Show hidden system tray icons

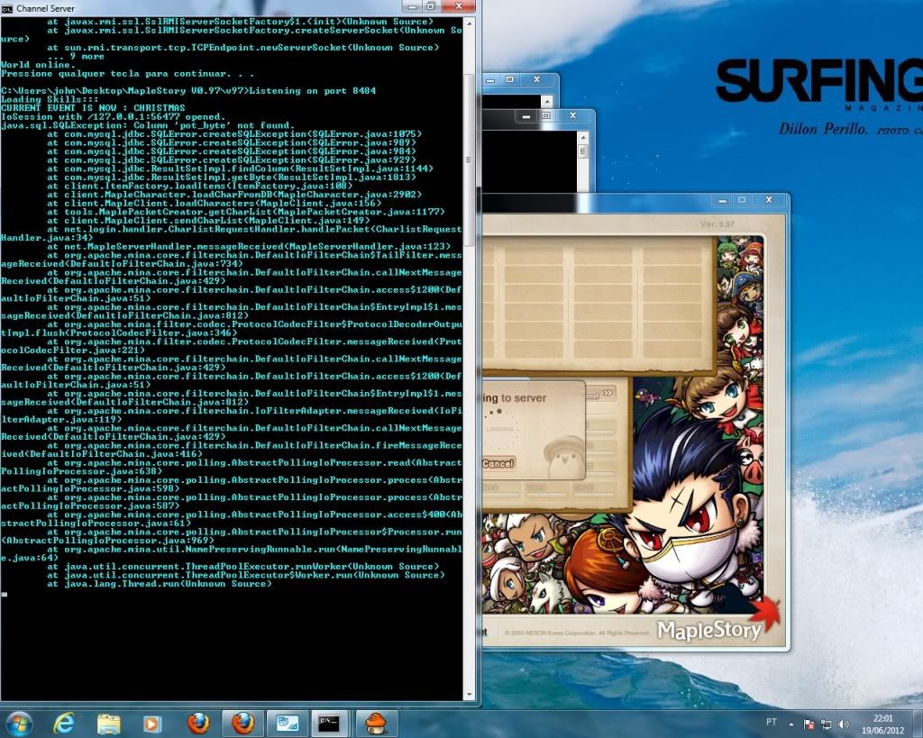tap(791, 724)
